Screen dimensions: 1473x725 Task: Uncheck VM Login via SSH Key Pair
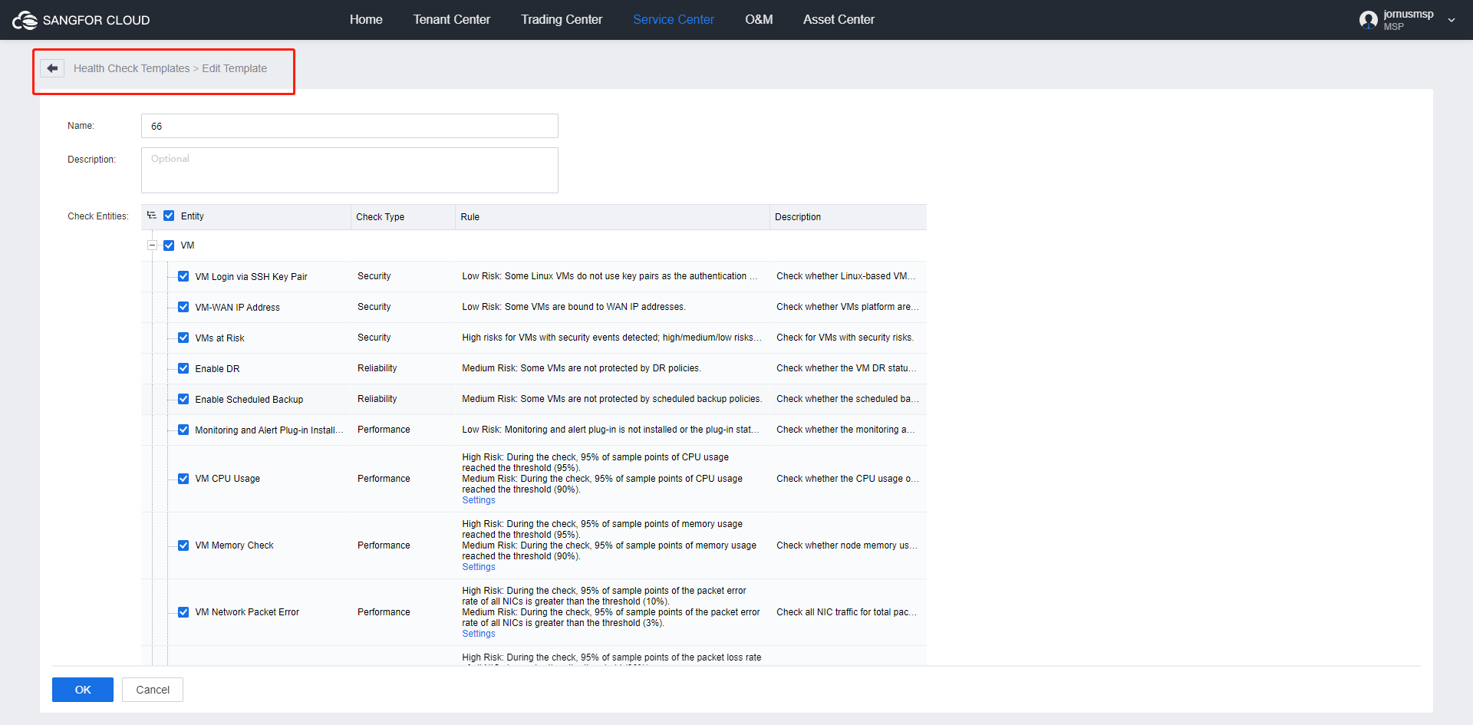click(x=183, y=276)
